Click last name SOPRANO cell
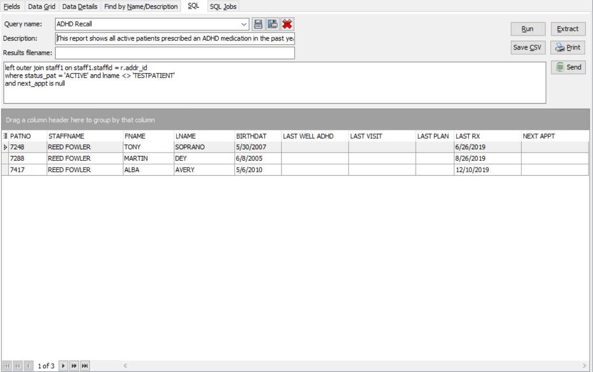 coord(204,147)
